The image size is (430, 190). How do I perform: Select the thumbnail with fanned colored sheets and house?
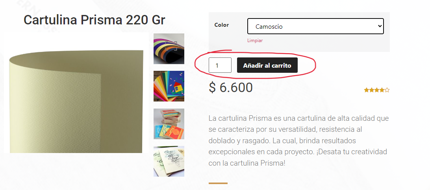(169, 86)
